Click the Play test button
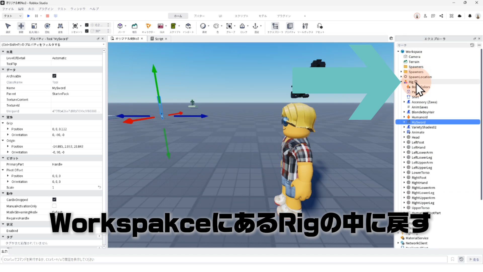 tap(28, 16)
